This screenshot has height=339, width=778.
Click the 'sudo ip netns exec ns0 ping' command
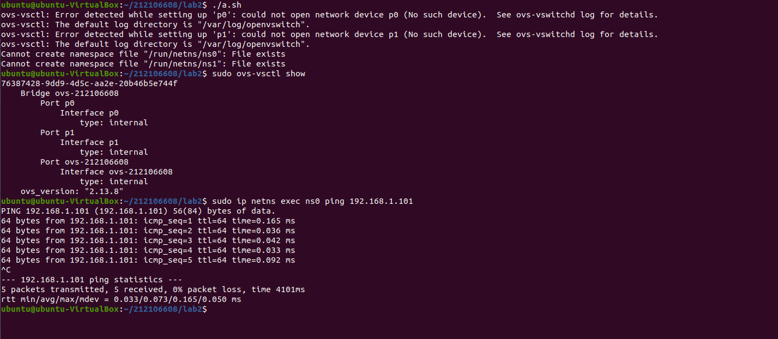click(312, 201)
